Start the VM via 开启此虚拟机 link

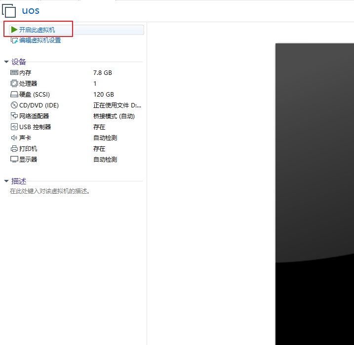pos(37,30)
